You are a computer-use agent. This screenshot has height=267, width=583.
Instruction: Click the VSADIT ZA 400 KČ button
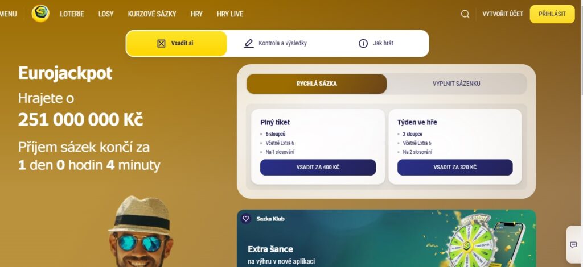(x=318, y=167)
